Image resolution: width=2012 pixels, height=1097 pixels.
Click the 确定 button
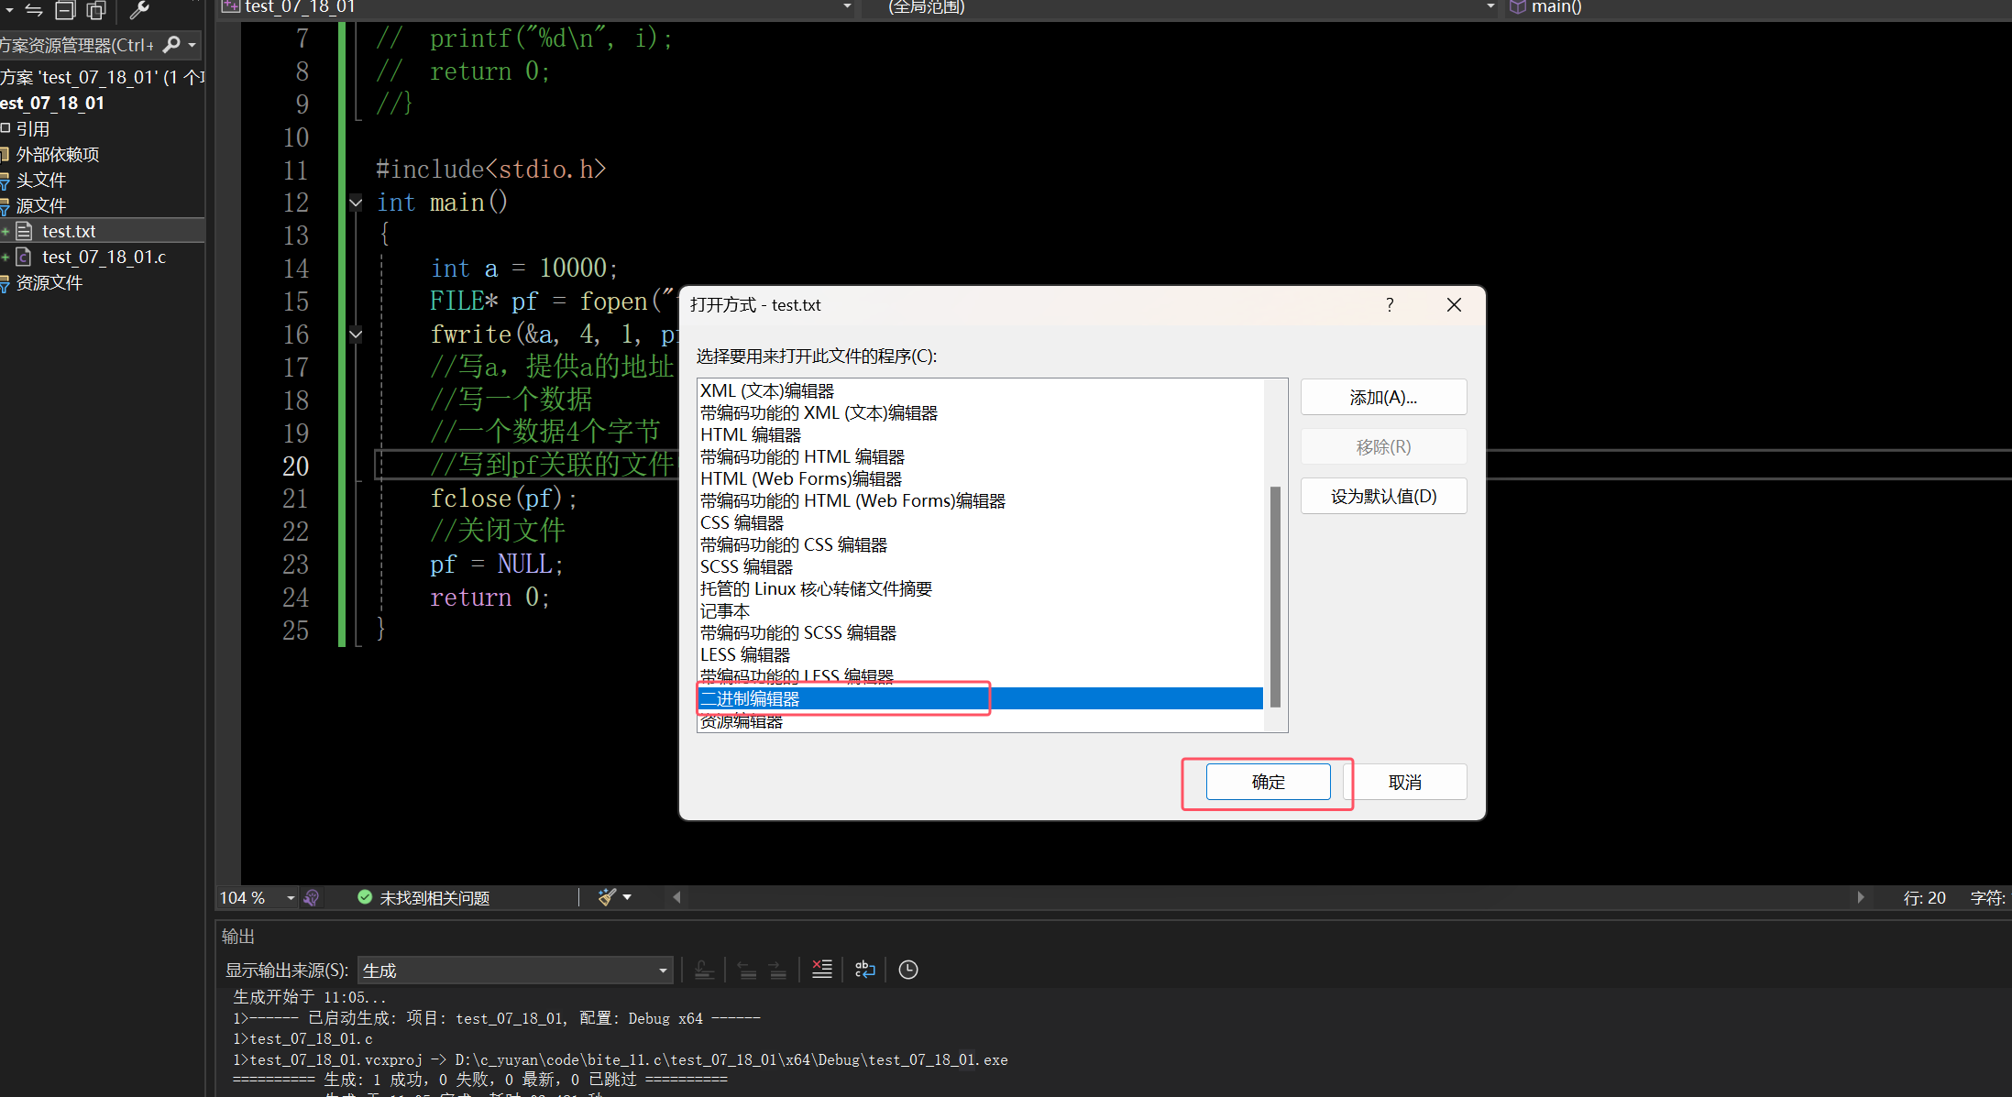tap(1268, 782)
